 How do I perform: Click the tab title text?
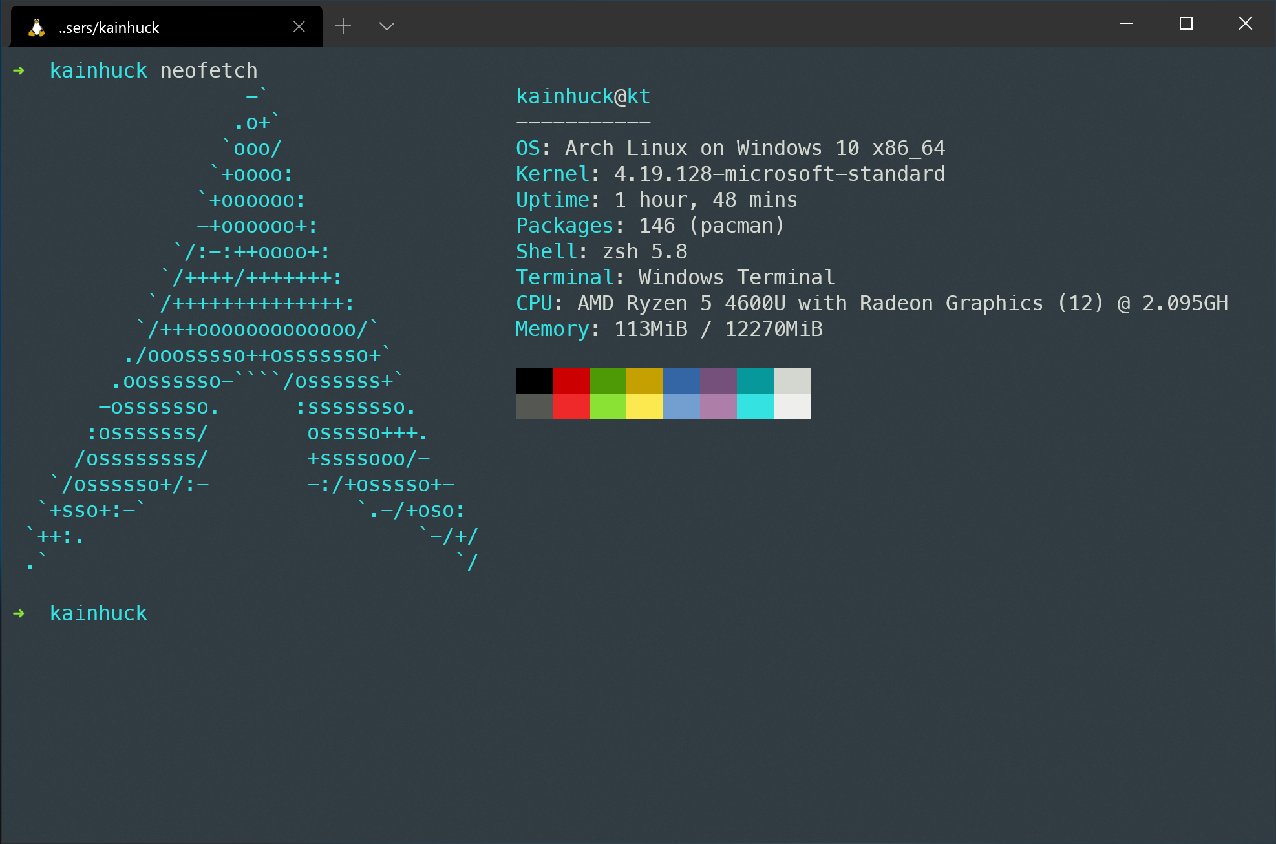pyautogui.click(x=108, y=28)
